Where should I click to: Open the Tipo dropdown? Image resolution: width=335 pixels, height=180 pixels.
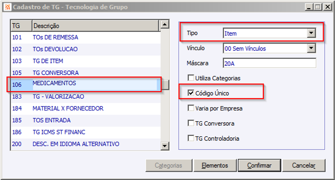311,33
